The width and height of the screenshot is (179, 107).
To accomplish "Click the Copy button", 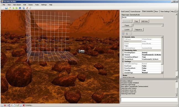I will [136, 21].
